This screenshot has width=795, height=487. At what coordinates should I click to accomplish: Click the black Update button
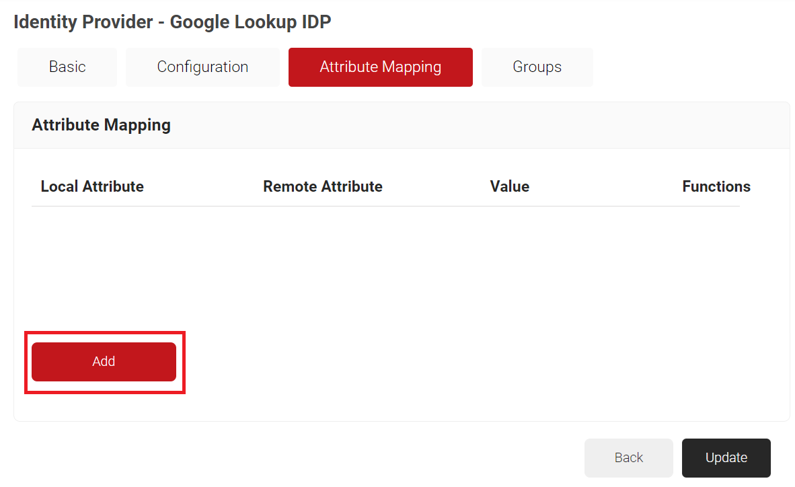(x=726, y=458)
